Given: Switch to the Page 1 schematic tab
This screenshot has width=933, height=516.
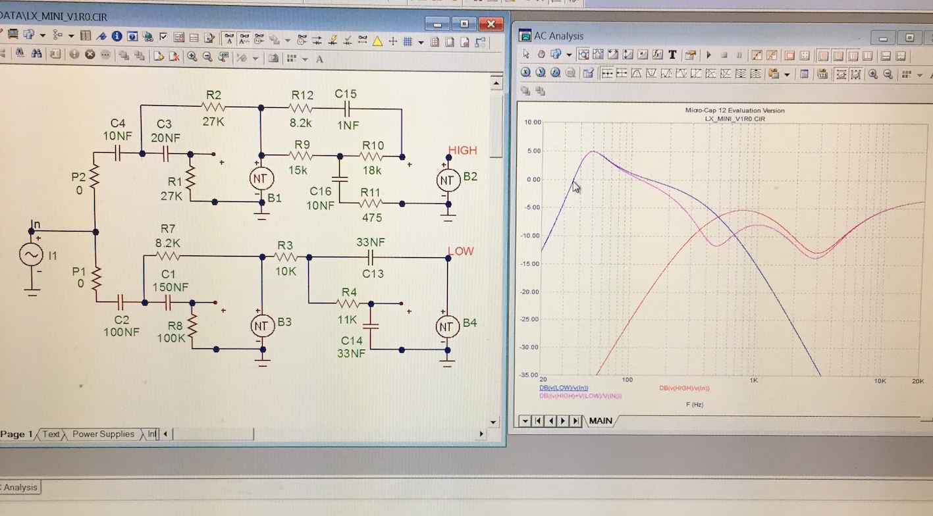Looking at the screenshot, I should pyautogui.click(x=16, y=434).
